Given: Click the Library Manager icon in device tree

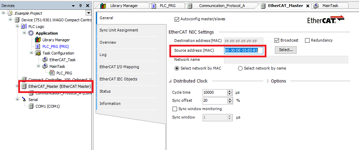Looking at the screenshot, I should (x=38, y=40).
